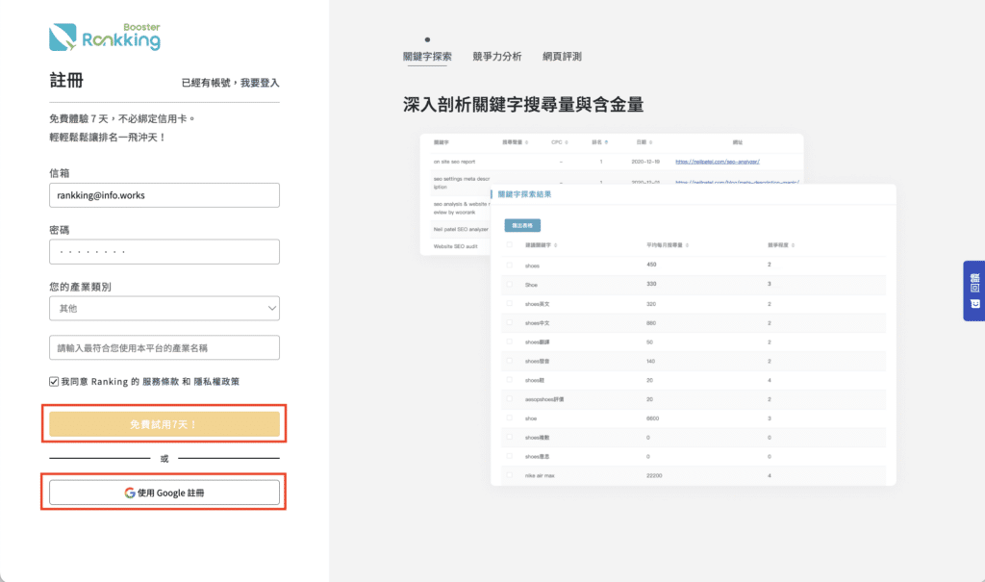
Task: Open the blue feedback side widget
Action: 973,290
